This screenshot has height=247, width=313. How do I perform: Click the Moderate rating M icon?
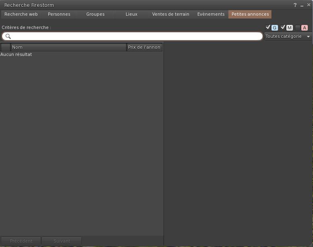pyautogui.click(x=290, y=28)
